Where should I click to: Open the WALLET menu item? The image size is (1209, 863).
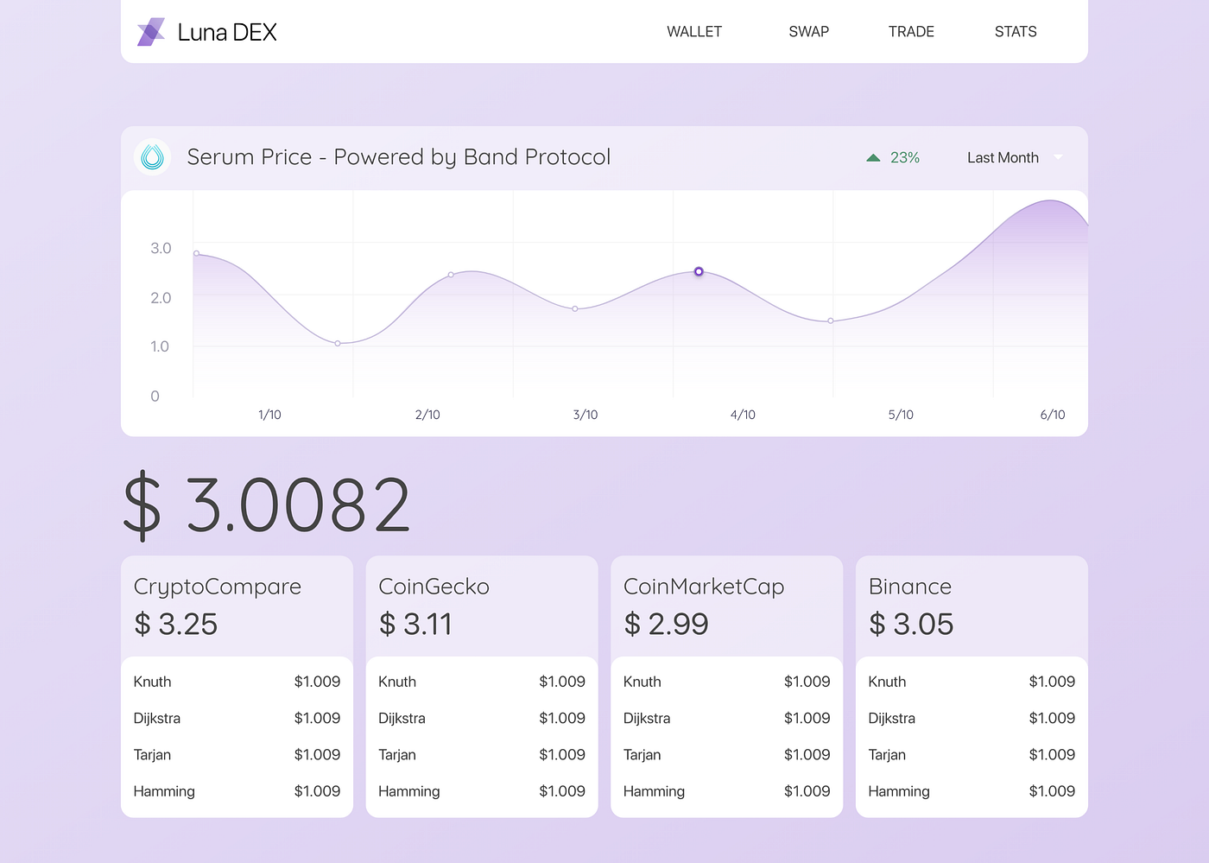(x=694, y=31)
